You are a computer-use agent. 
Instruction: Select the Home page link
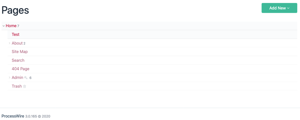pyautogui.click(x=11, y=26)
